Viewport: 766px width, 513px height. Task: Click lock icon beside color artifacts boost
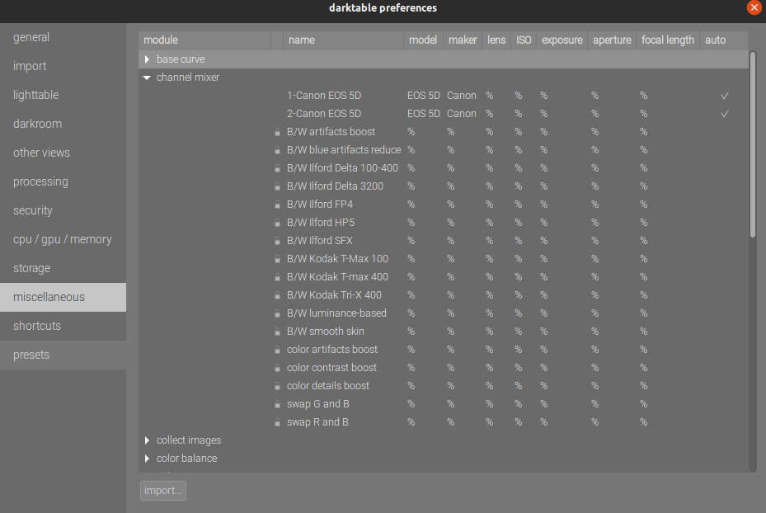coord(277,350)
